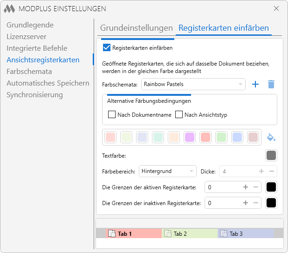Open the Färbebereich Hintergrund dropdown
Viewport: 288px width, 253px height.
(168, 171)
